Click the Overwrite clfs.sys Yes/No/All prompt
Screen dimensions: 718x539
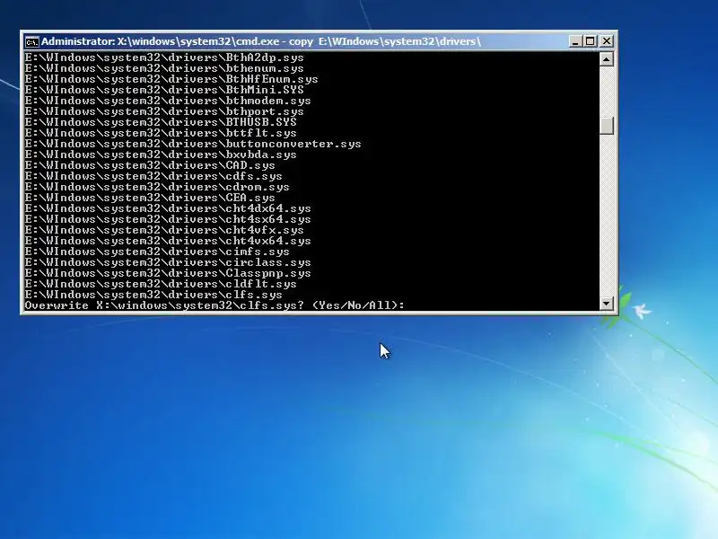click(215, 305)
